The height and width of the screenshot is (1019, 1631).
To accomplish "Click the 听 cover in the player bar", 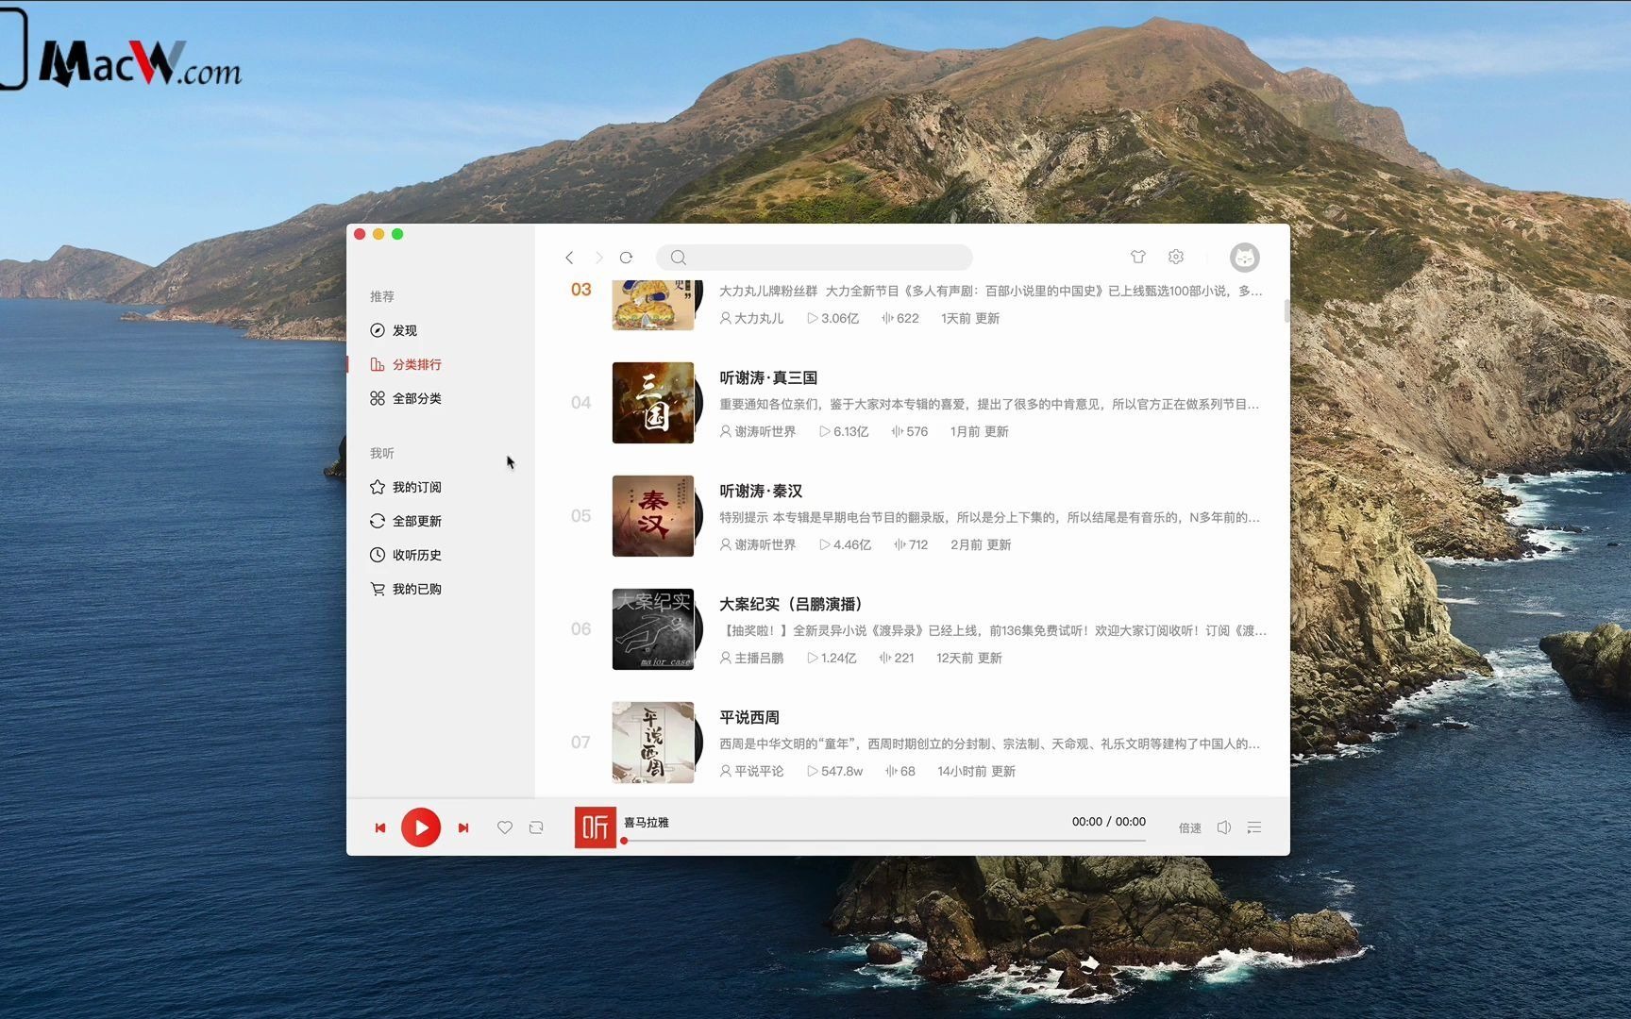I will click(596, 827).
